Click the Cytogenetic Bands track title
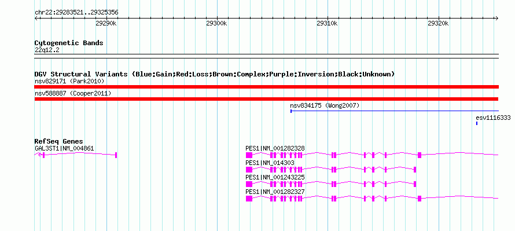This screenshot has height=231, width=515. [x=69, y=43]
